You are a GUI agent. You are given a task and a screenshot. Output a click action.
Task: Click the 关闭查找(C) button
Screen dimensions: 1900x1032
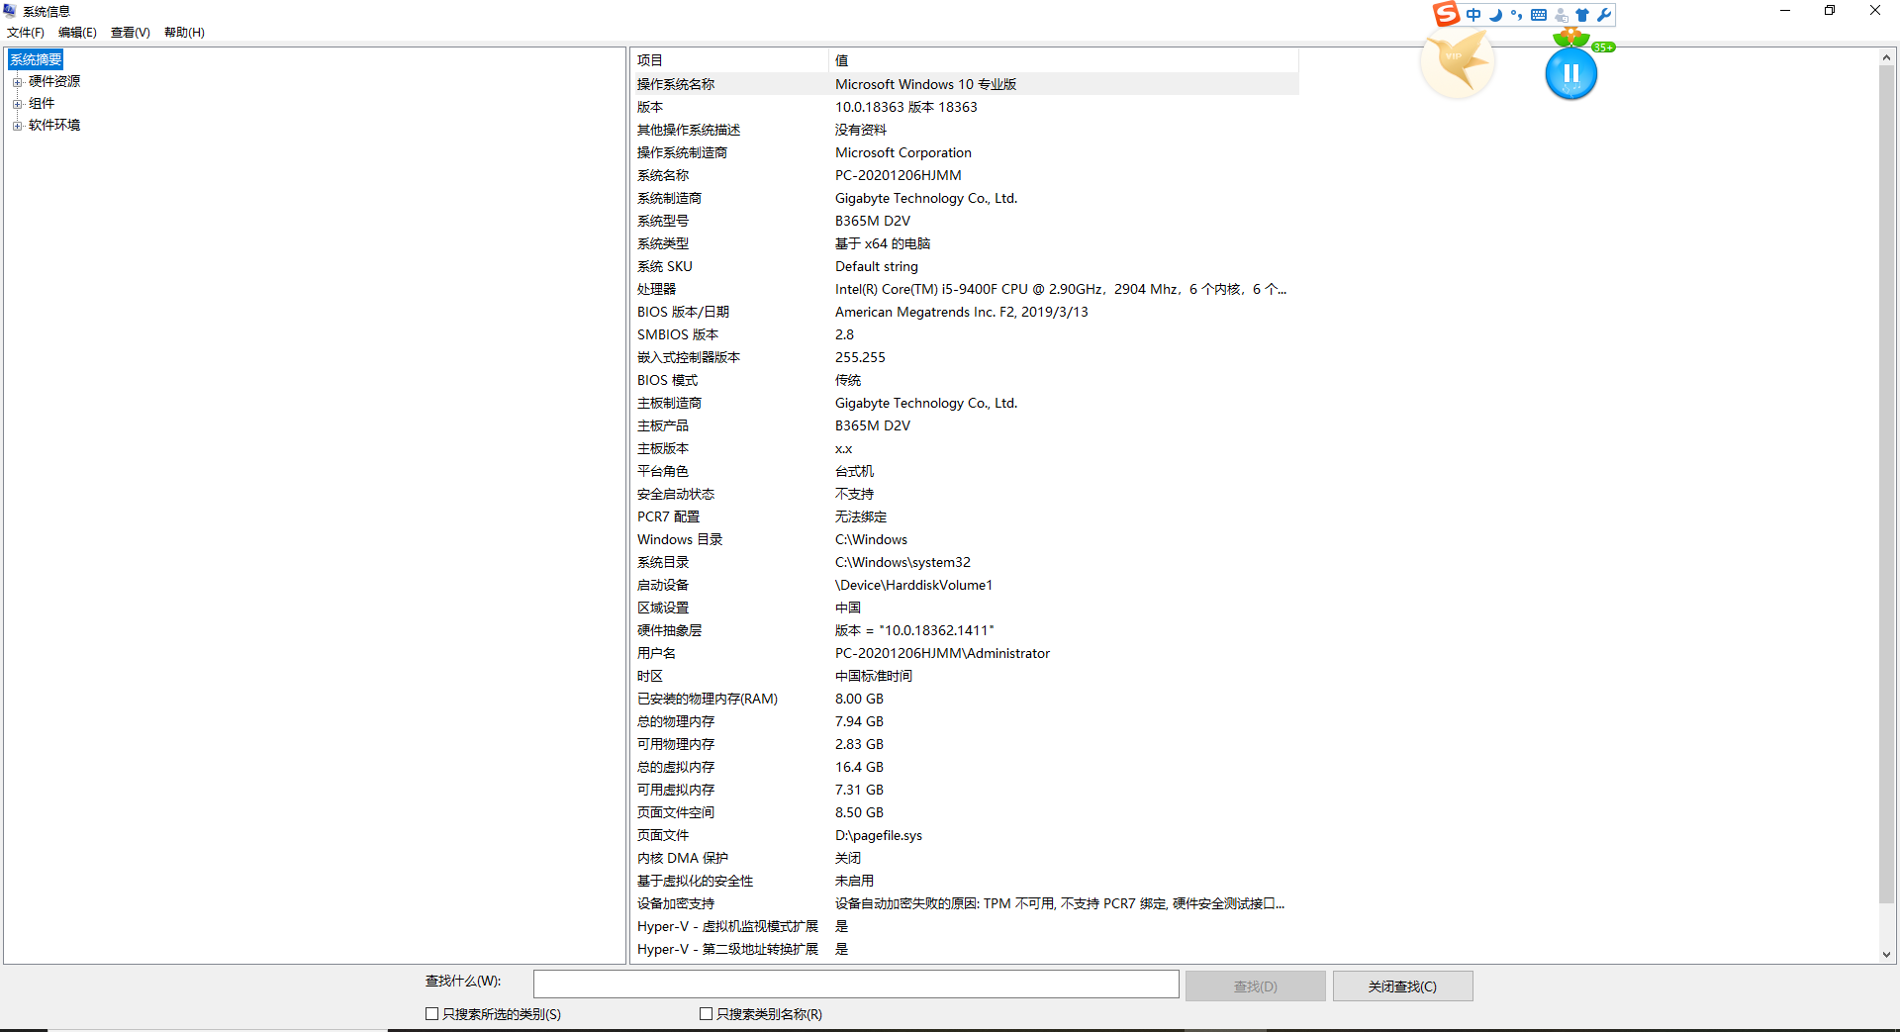(1402, 985)
